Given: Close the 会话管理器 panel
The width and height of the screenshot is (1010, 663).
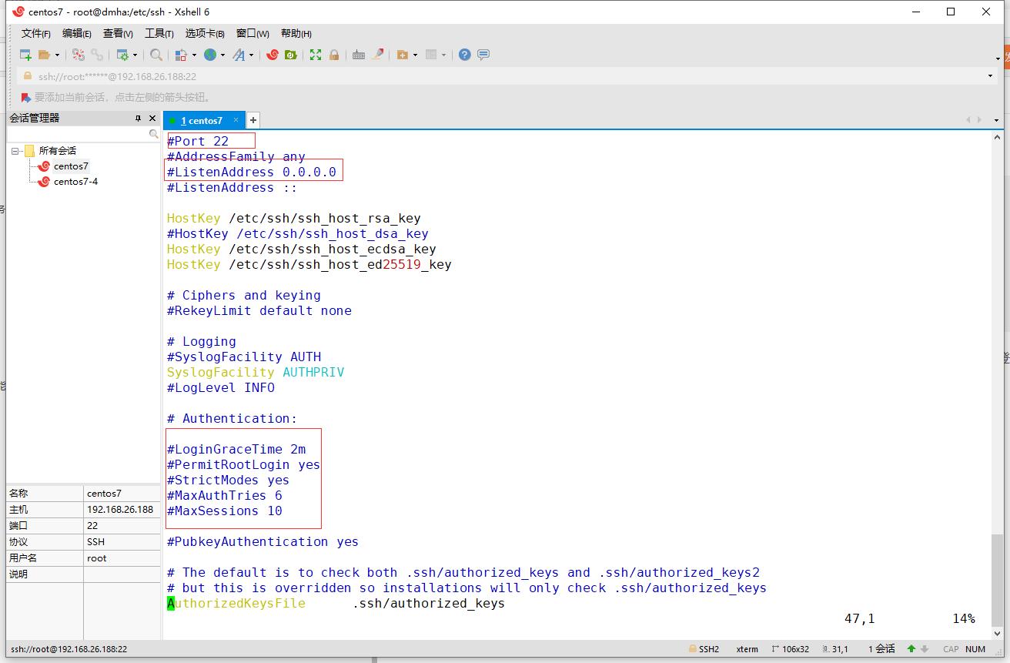Looking at the screenshot, I should (152, 118).
